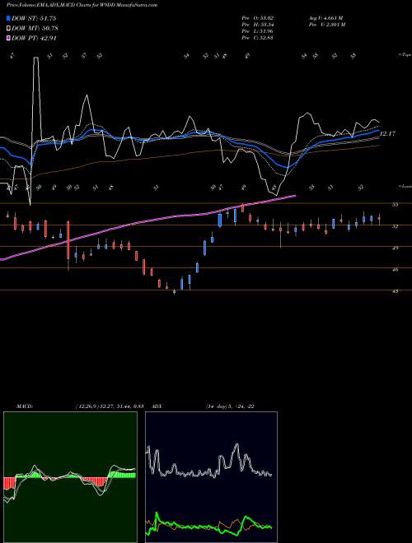Click the 'ADX' panel heading
This screenshot has width=412, height=543.
coord(157,406)
